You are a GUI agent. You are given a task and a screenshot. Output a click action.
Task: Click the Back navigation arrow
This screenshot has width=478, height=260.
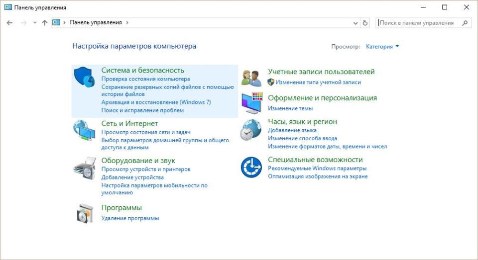click(x=9, y=23)
